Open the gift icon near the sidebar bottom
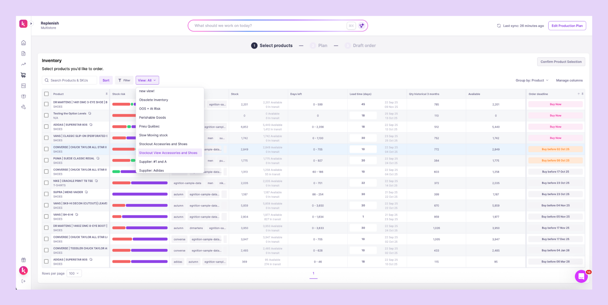Viewport: 608px width, 305px height. pyautogui.click(x=23, y=260)
